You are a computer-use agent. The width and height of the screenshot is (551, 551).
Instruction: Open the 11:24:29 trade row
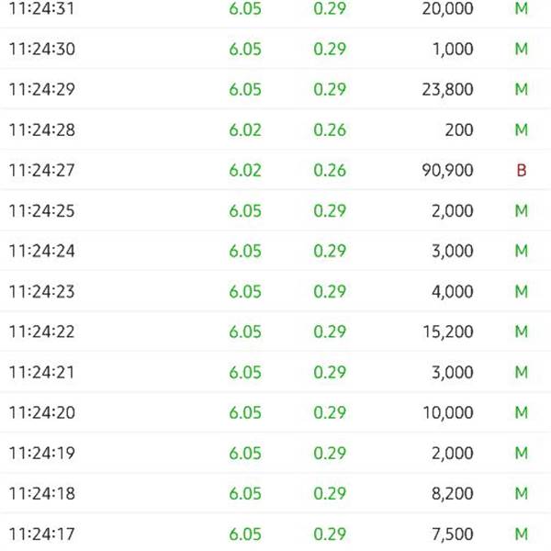pos(275,89)
